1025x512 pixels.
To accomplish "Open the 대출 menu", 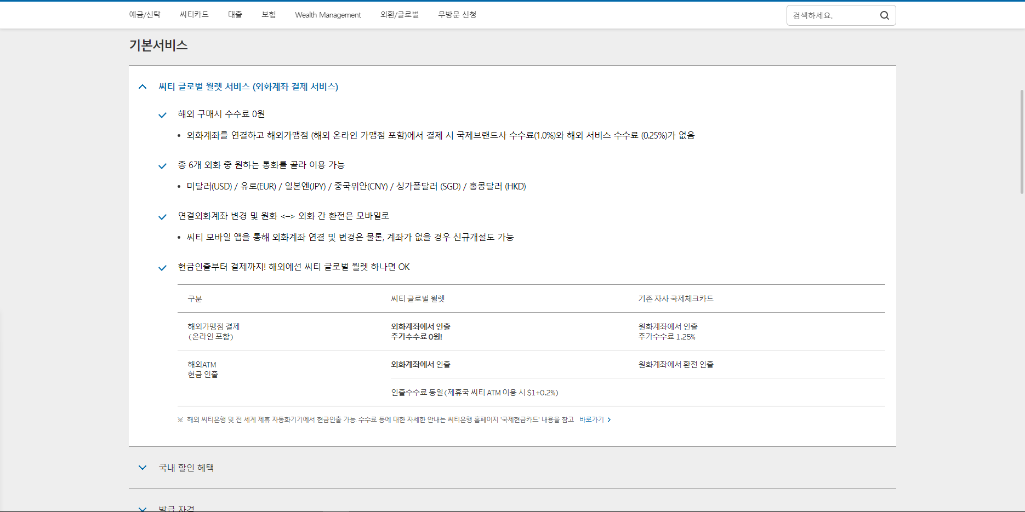I will (235, 15).
